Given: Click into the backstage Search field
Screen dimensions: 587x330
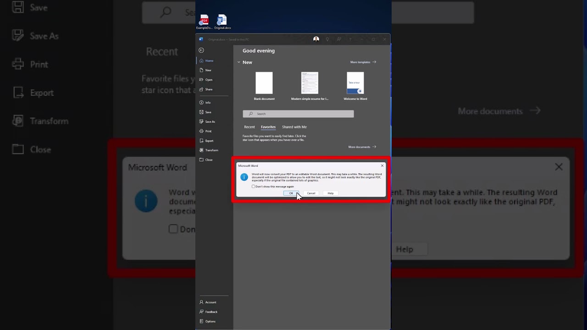Looking at the screenshot, I should tap(298, 114).
